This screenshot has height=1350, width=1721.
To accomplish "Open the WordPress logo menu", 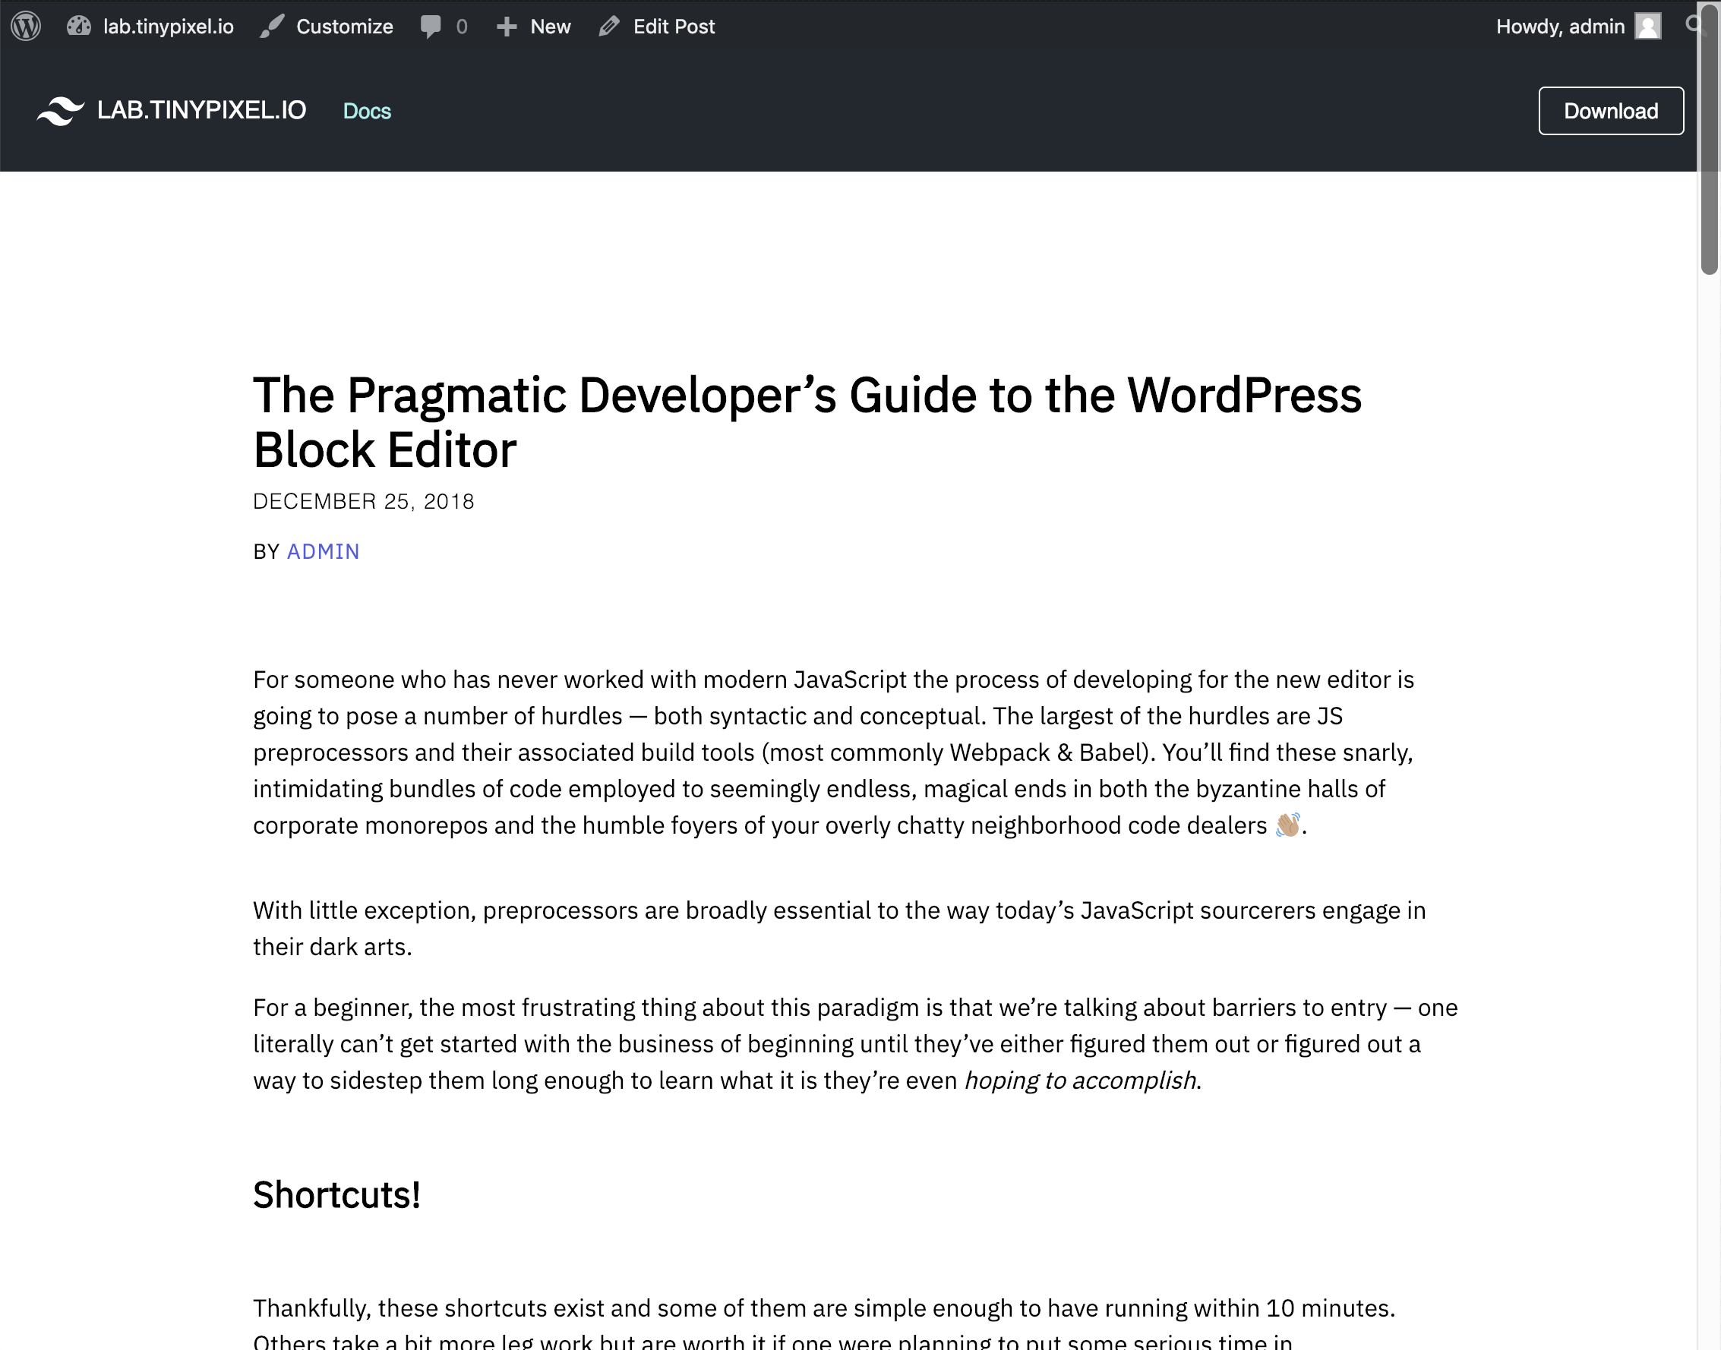I will (26, 26).
